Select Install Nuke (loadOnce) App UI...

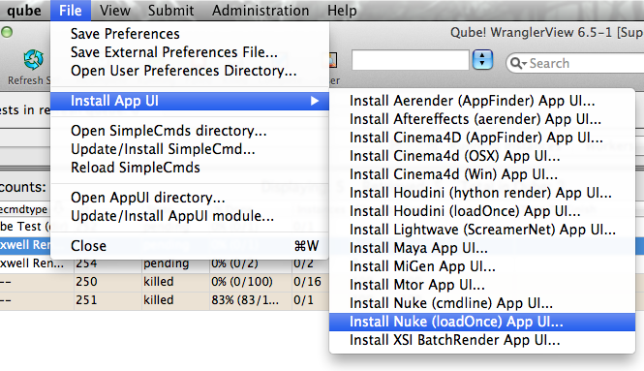[x=482, y=322]
